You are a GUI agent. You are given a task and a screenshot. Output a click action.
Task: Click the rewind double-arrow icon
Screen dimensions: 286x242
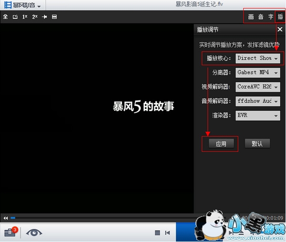6,218
